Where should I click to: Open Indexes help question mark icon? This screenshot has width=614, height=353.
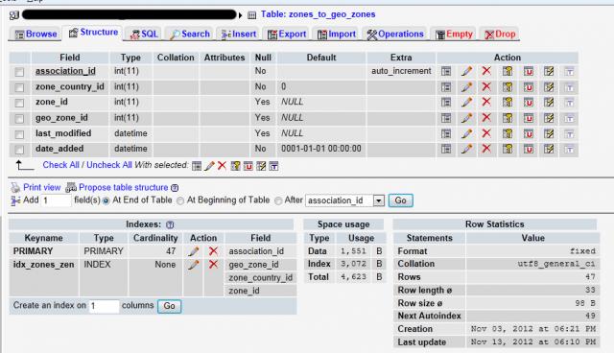pos(170,224)
